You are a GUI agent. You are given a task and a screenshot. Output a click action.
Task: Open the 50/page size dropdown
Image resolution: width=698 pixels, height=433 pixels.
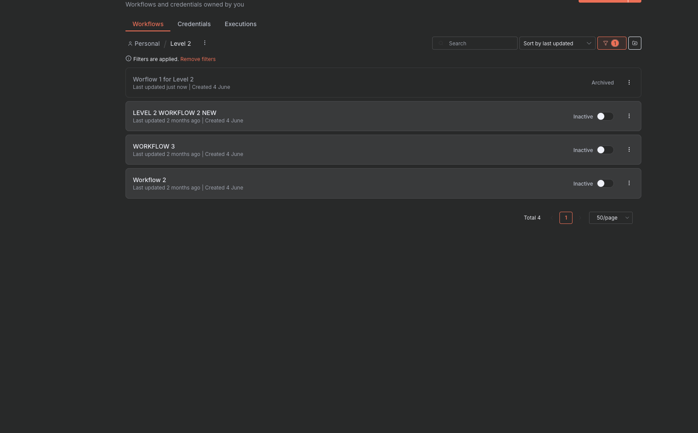610,218
